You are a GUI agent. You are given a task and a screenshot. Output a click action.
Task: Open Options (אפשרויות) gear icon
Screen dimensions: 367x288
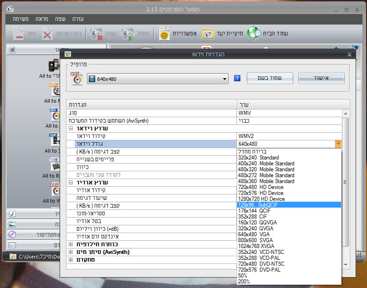[x=164, y=34]
